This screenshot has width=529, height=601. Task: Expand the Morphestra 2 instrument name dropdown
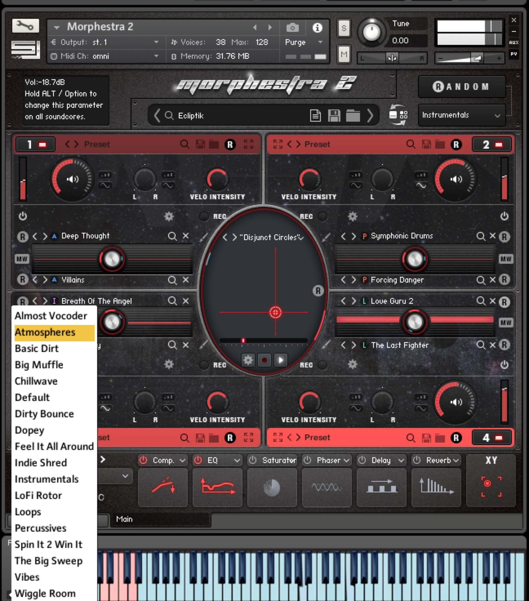click(x=57, y=28)
